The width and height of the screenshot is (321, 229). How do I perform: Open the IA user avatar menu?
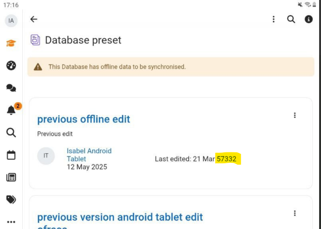point(11,21)
